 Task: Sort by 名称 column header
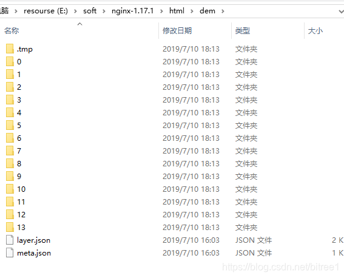coord(12,31)
